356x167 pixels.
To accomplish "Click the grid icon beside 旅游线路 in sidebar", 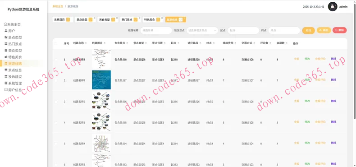I will point(6,64).
